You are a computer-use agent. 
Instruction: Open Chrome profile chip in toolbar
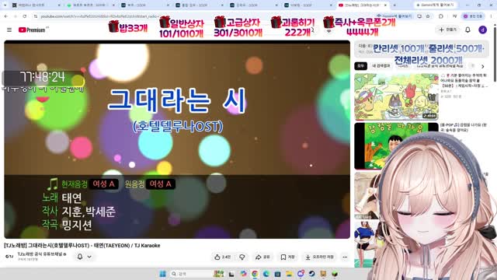click(473, 16)
